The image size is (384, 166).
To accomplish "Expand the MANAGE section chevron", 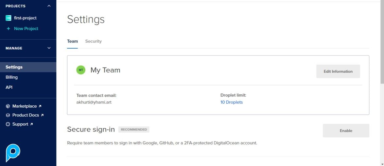I will coord(49,48).
